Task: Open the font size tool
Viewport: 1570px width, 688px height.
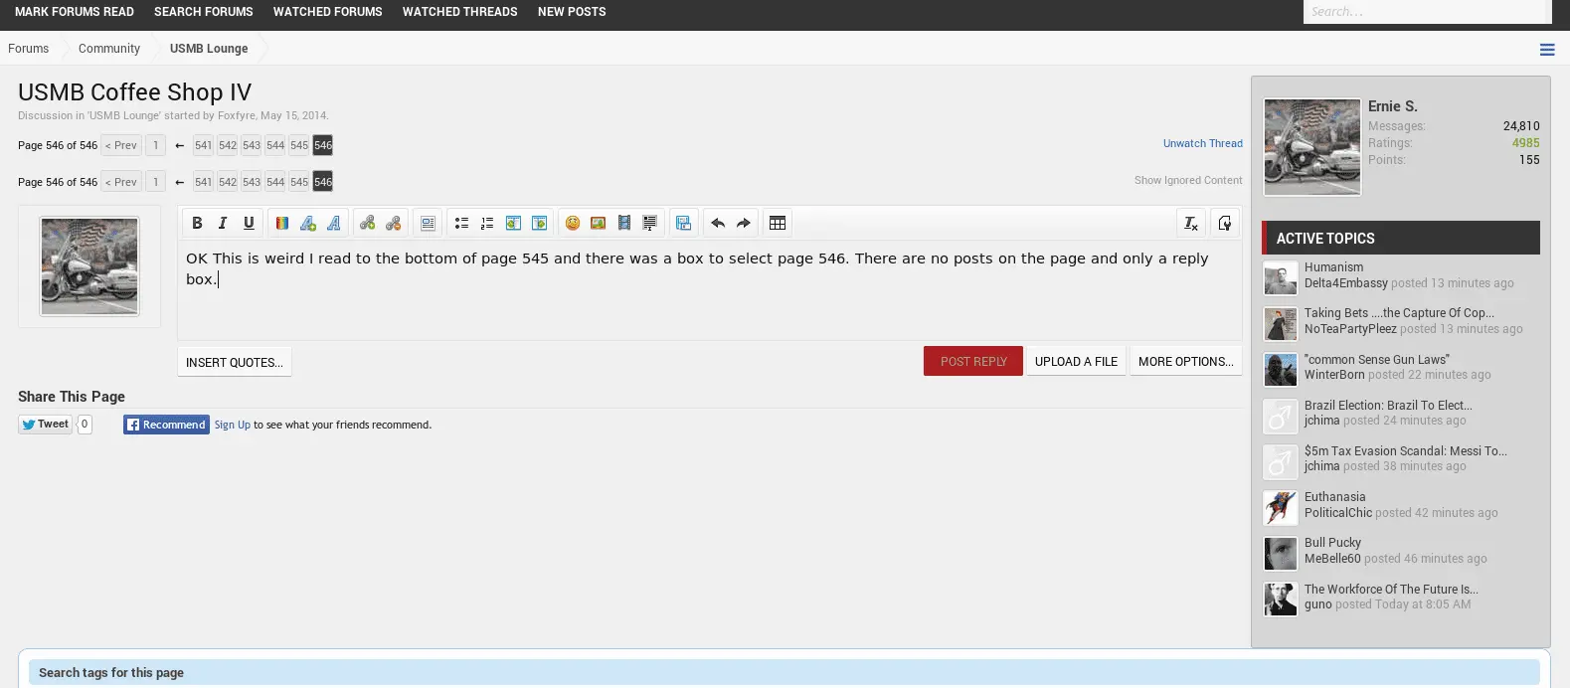Action: [x=308, y=223]
